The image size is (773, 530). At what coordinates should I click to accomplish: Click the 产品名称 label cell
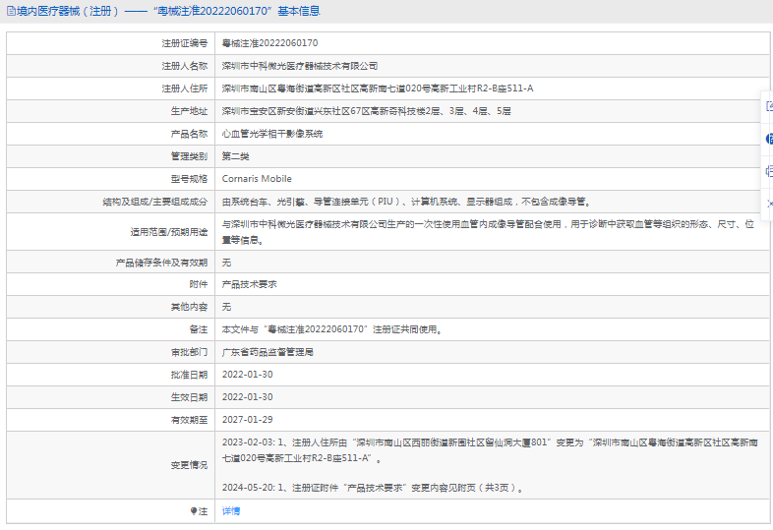111,134
